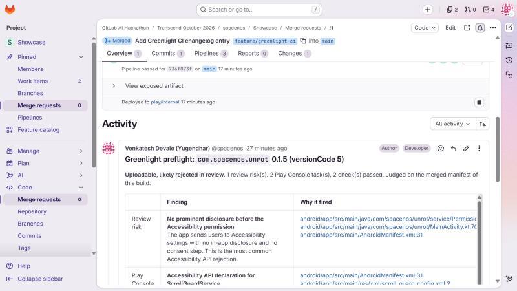Open the main target branch link in title
Viewport: 517px width, 291px height.
[x=328, y=41]
